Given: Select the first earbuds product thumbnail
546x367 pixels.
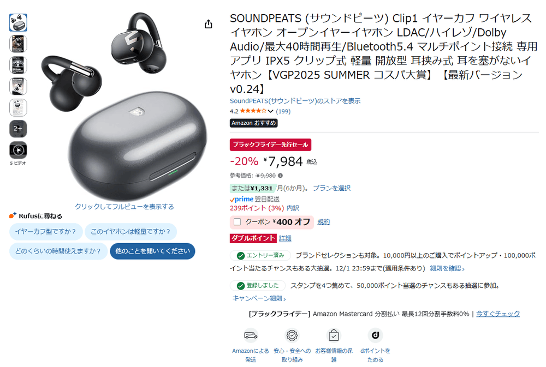Looking at the screenshot, I should 18,22.
